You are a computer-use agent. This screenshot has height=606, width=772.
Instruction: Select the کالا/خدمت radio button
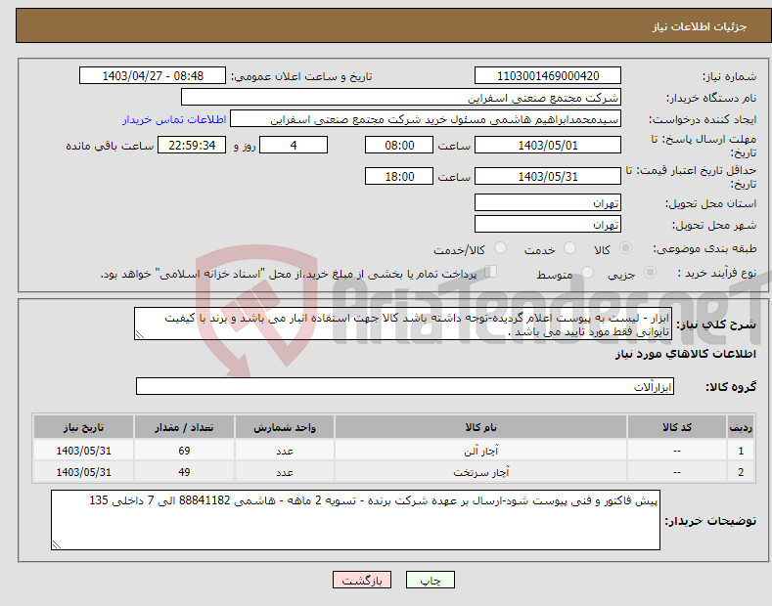click(500, 248)
